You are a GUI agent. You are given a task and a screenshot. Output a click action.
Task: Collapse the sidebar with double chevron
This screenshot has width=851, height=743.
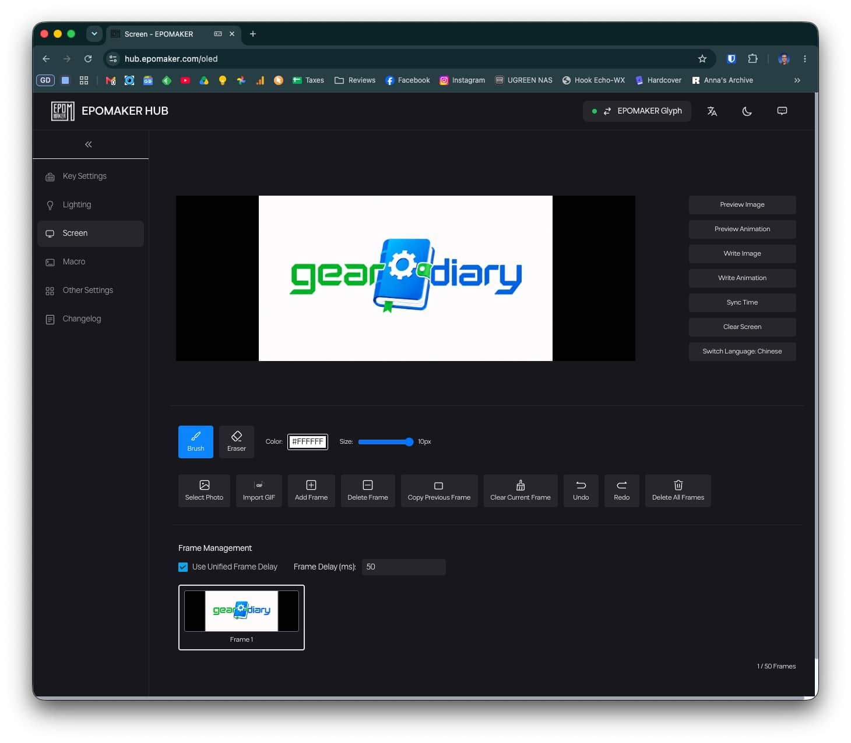pos(89,144)
